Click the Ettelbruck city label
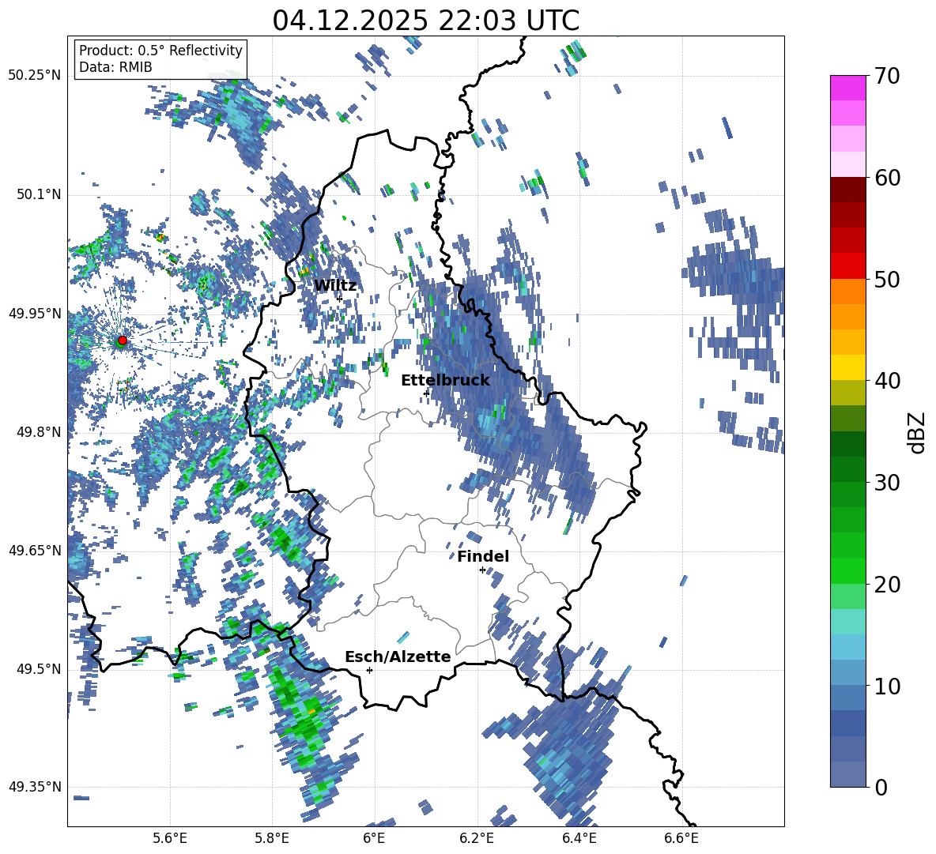Screen dimensions: 936x854 (x=445, y=381)
